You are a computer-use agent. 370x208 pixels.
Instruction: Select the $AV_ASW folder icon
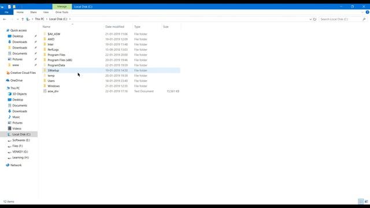click(x=45, y=34)
